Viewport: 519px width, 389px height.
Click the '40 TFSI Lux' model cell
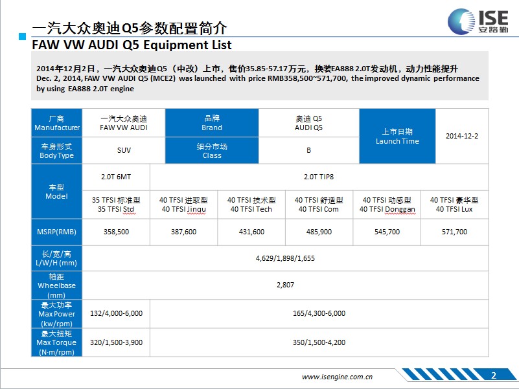pos(454,205)
